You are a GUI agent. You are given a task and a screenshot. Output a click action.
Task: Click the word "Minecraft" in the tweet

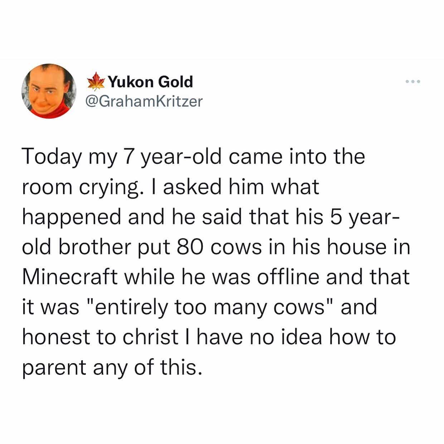coord(70,277)
